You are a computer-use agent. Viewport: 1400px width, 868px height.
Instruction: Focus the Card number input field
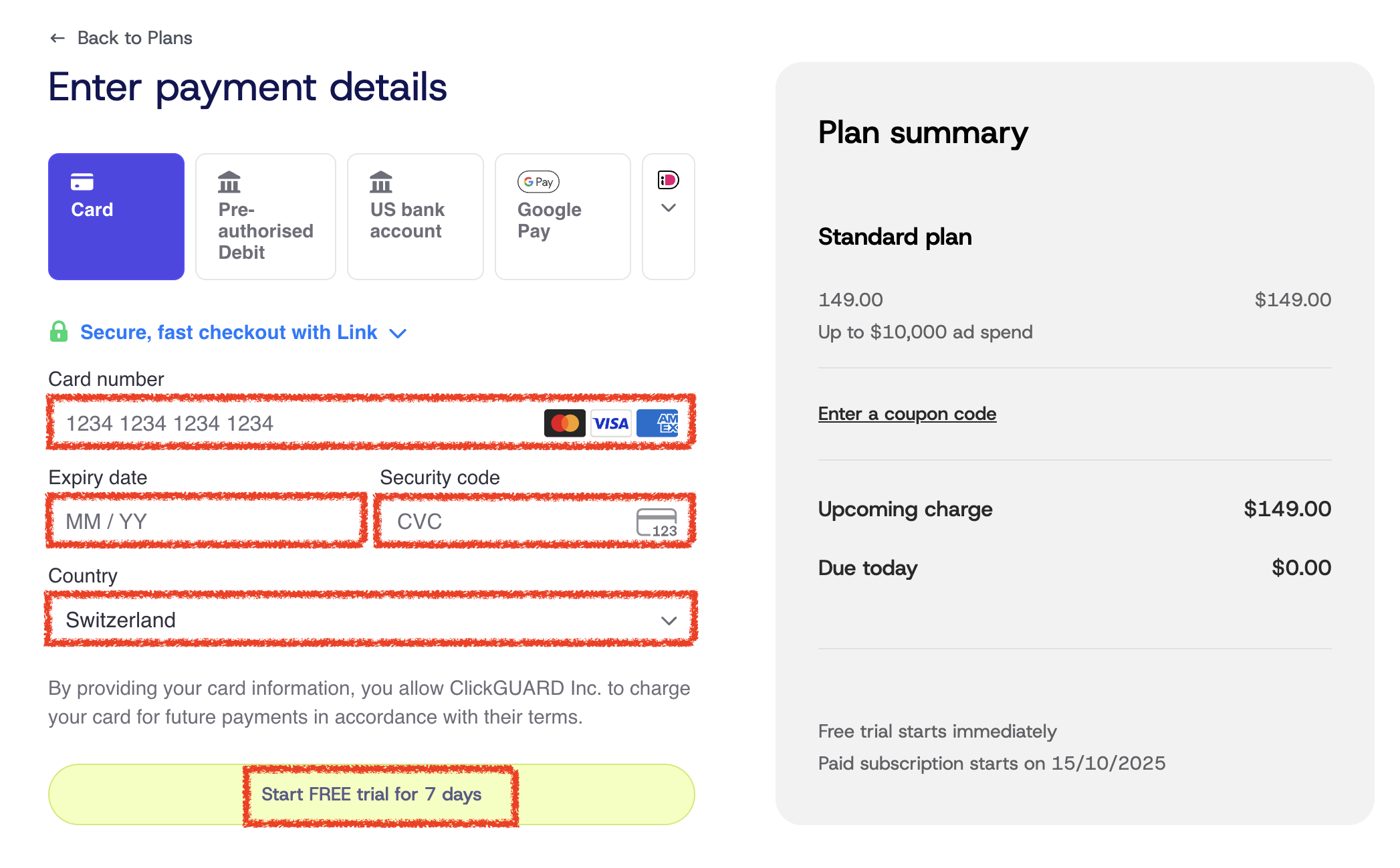(294, 423)
